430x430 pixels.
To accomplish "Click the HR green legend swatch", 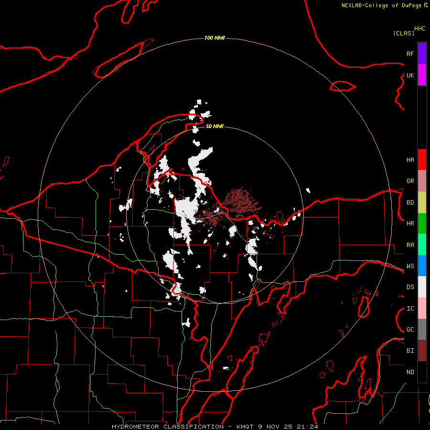I will [422, 223].
